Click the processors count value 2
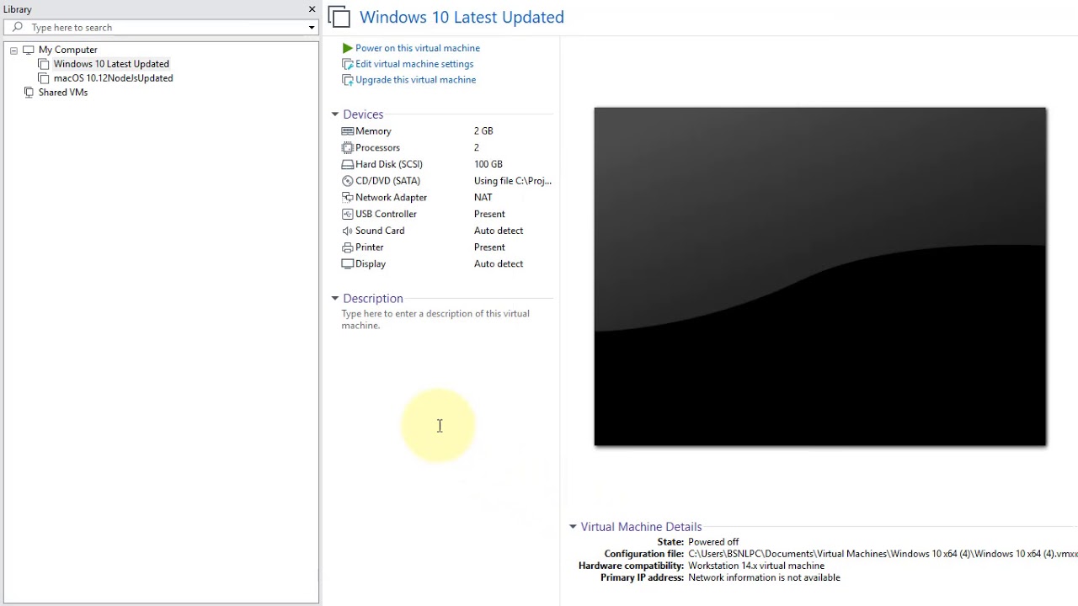This screenshot has height=606, width=1078. pos(476,147)
